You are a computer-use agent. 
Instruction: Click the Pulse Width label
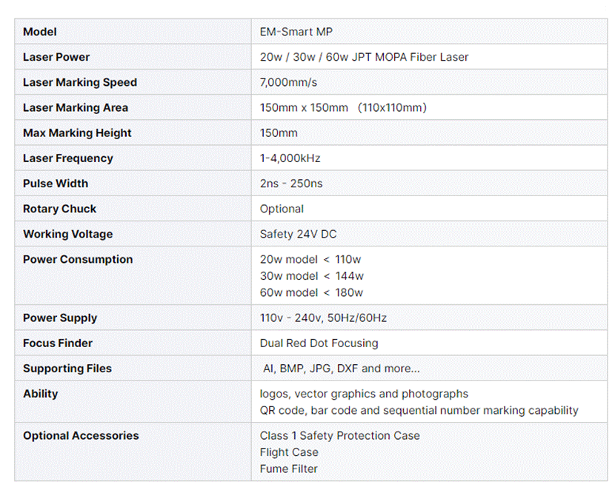[x=56, y=184]
